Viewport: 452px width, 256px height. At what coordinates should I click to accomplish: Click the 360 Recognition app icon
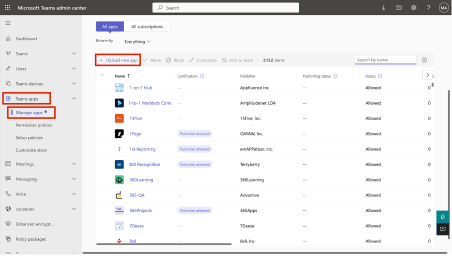119,164
